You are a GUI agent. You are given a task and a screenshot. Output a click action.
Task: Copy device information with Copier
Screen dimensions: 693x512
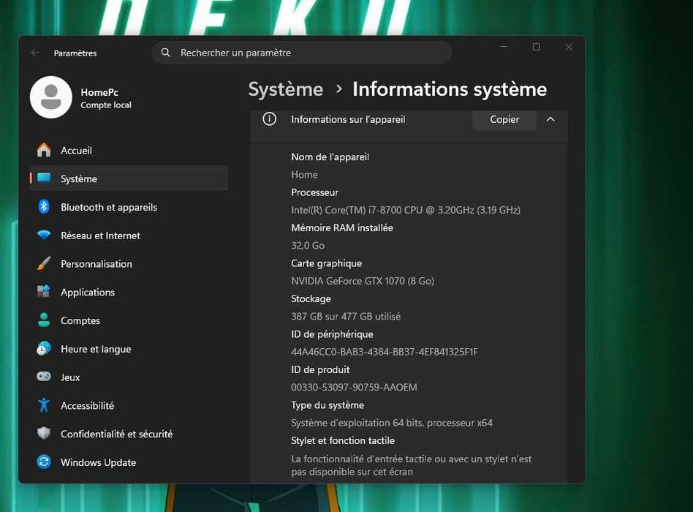[x=504, y=119]
